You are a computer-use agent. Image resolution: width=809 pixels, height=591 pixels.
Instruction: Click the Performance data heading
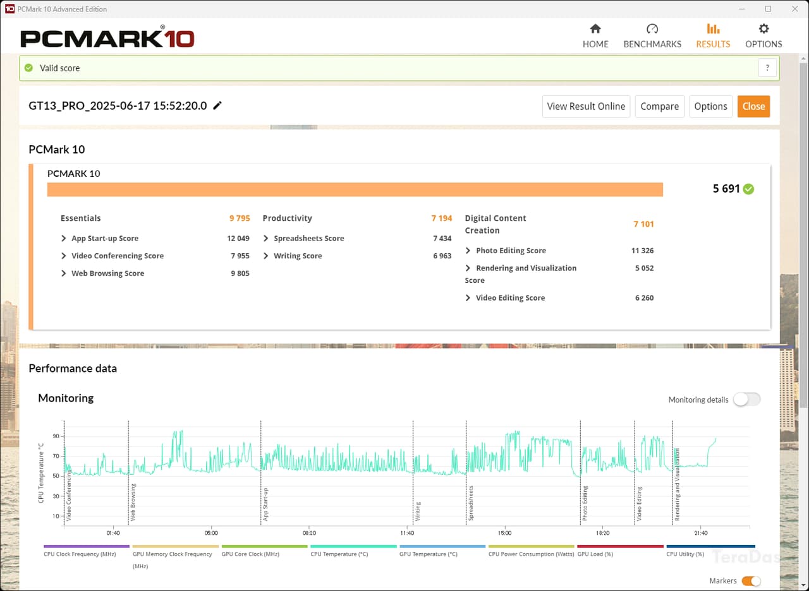point(73,368)
